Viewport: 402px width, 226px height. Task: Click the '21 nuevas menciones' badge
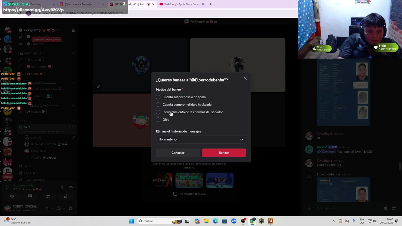pos(46,40)
